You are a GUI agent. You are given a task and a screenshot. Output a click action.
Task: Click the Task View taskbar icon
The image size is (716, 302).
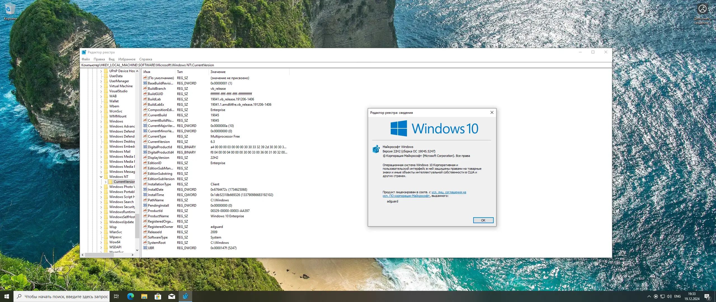[116, 296]
